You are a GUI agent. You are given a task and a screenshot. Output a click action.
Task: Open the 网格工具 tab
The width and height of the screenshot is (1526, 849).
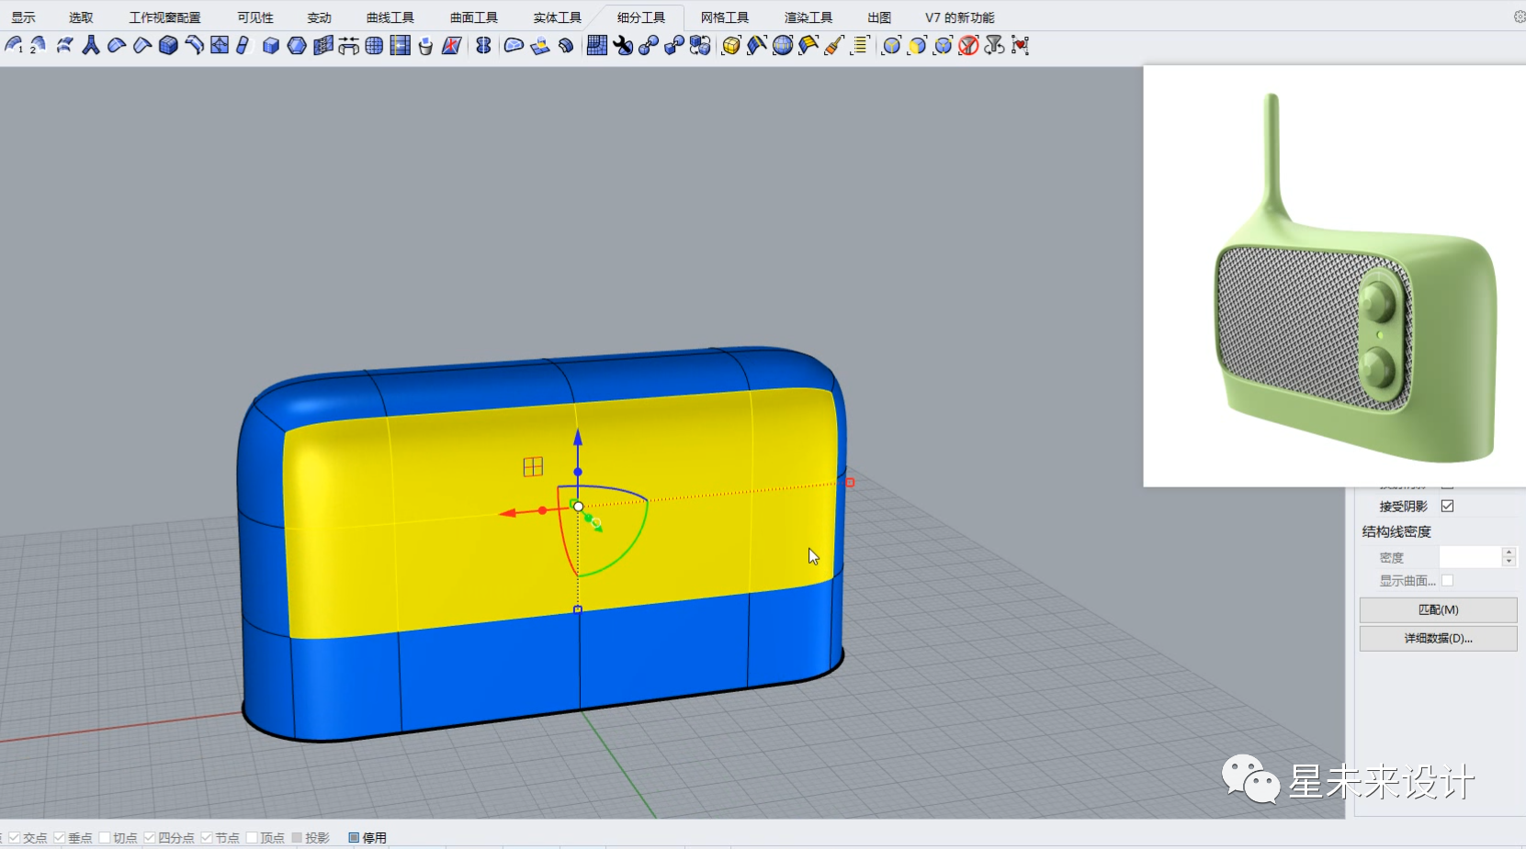725,17
